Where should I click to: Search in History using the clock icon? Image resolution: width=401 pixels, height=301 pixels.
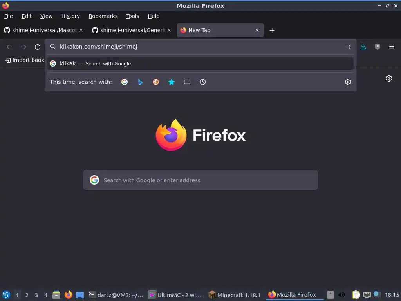(202, 82)
